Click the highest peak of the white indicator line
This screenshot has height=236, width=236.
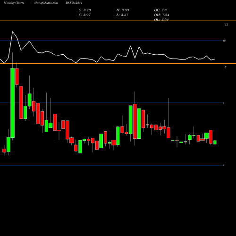pyautogui.click(x=13, y=32)
